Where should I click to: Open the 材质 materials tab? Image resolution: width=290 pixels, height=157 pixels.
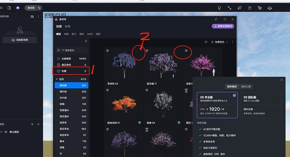66,34
